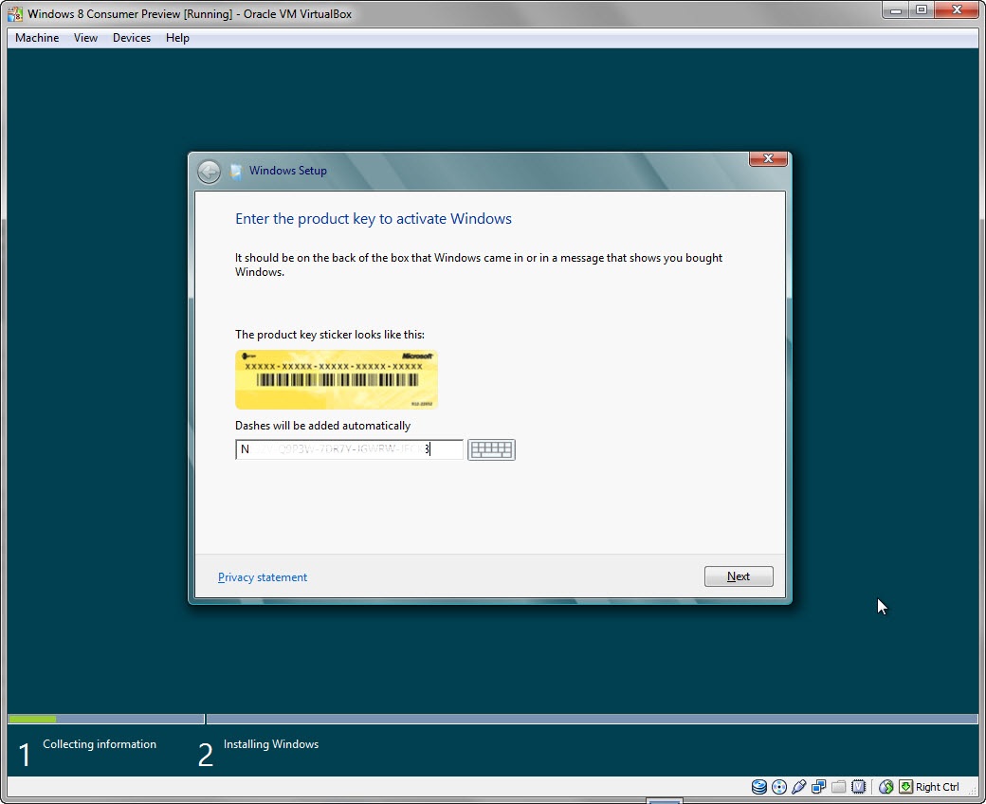Click the optical drive icon in the status bar

pyautogui.click(x=779, y=787)
